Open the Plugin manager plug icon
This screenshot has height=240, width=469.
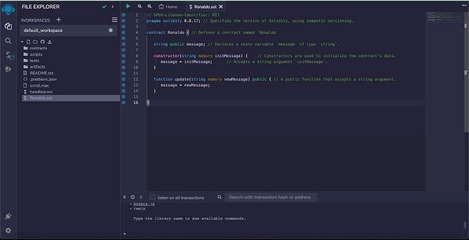8,217
